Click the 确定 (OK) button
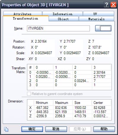The height and width of the screenshot is (135, 118). [32, 129]
